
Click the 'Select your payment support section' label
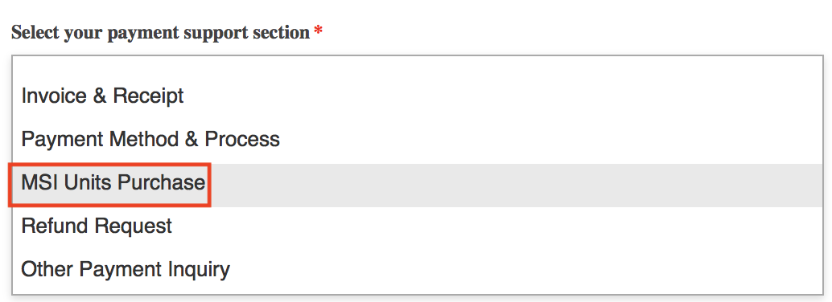pos(160,32)
